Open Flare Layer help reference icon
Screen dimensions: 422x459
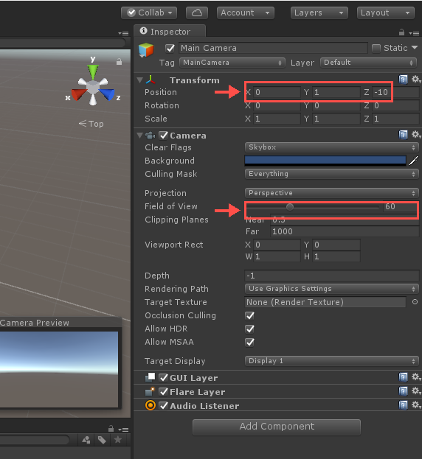404,390
